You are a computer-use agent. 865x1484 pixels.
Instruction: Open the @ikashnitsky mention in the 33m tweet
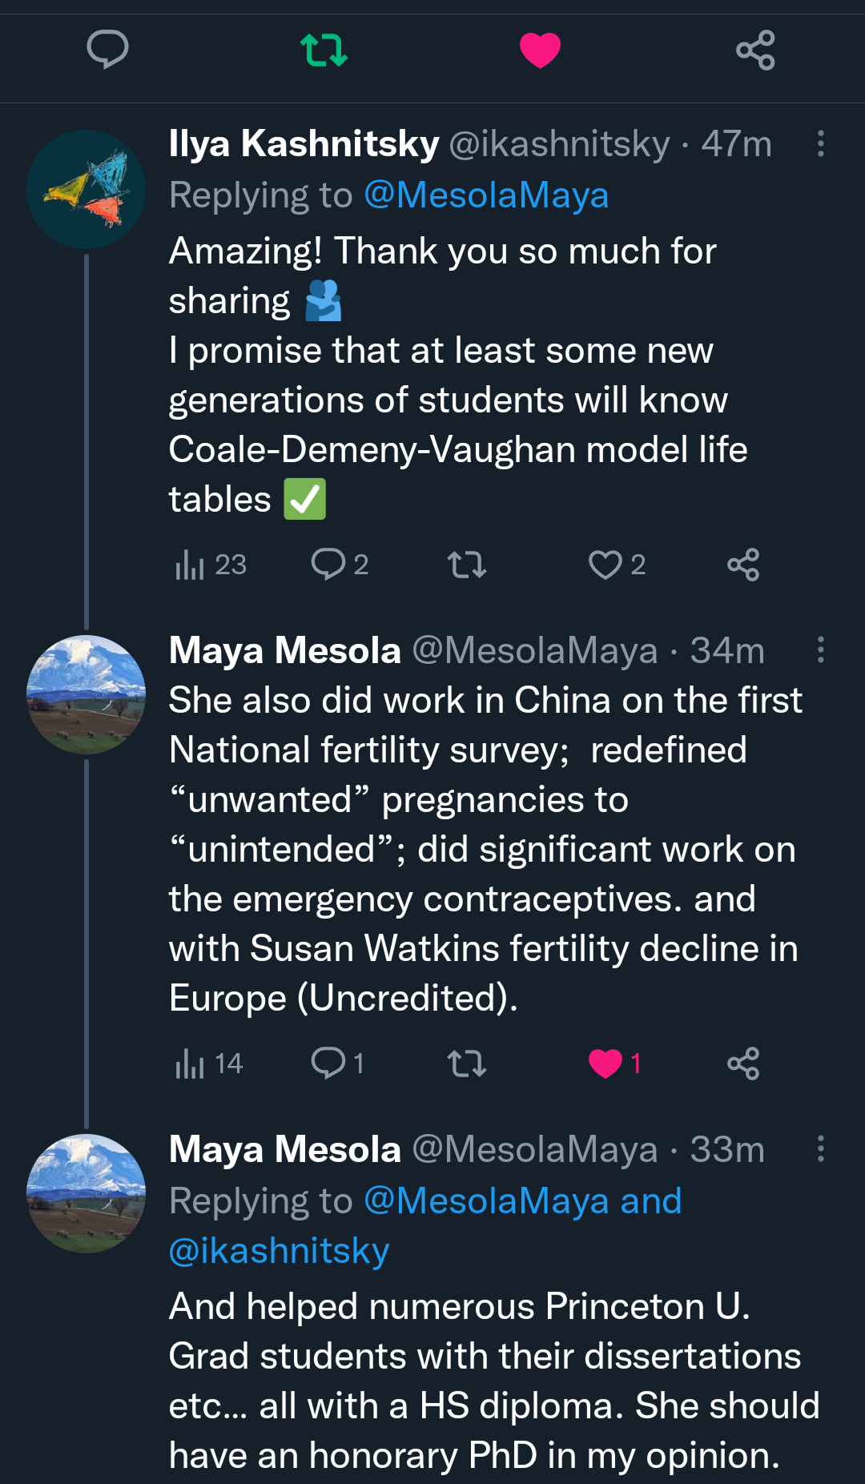(278, 1249)
